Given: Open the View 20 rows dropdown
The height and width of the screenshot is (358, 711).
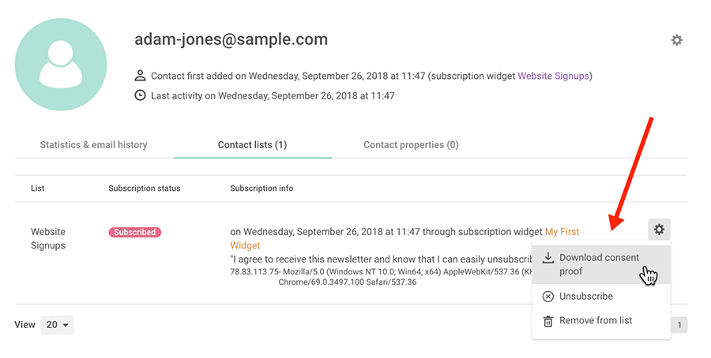Looking at the screenshot, I should click(x=57, y=325).
